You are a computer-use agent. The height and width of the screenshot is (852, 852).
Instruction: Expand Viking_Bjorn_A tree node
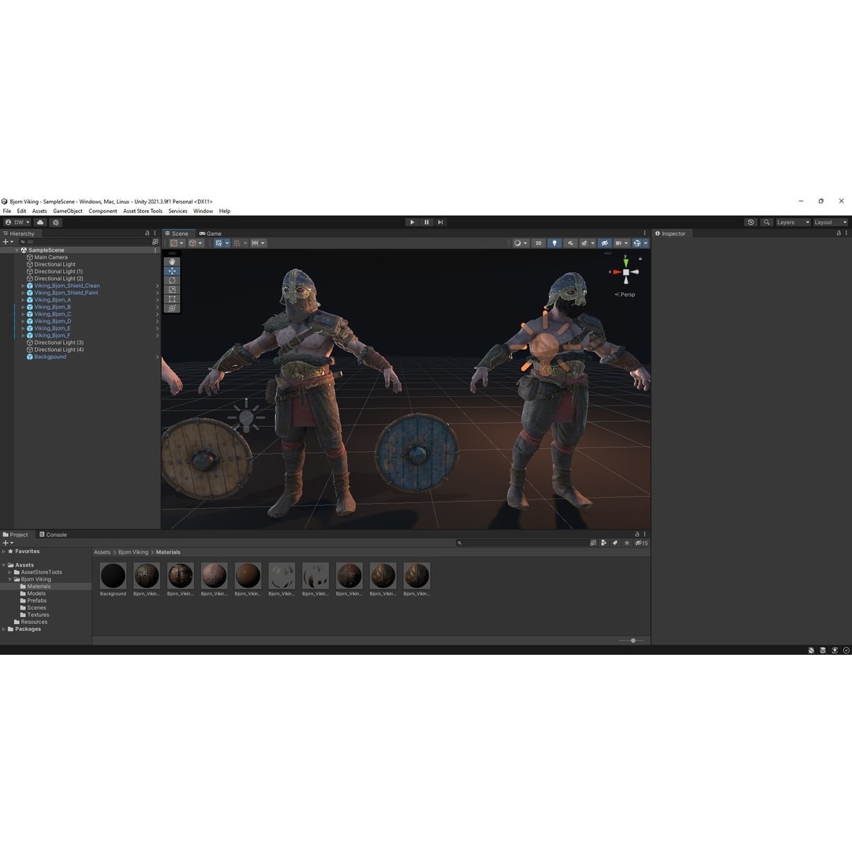pyautogui.click(x=23, y=300)
